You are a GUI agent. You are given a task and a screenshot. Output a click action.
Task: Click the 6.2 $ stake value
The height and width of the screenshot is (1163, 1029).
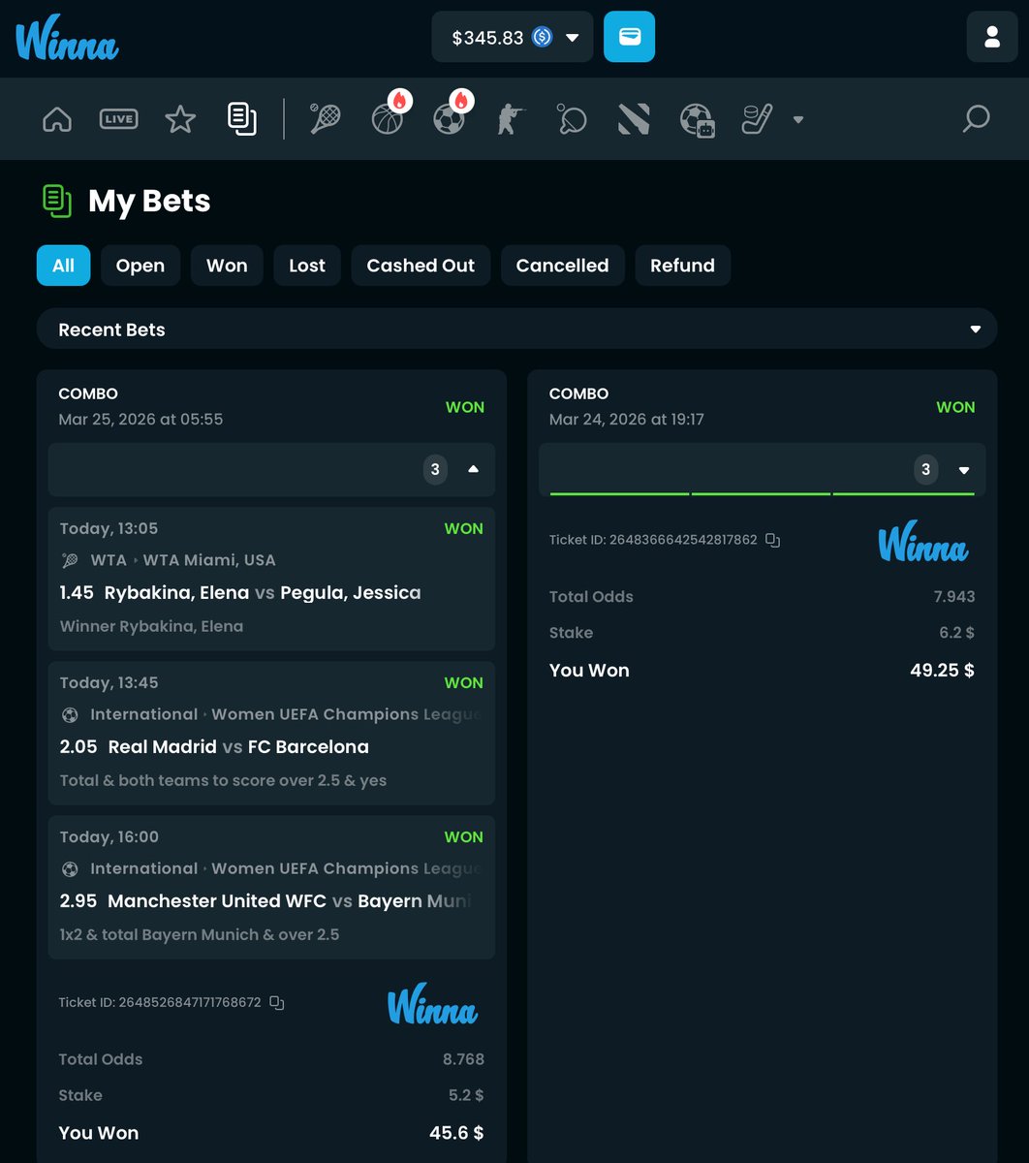(x=957, y=632)
